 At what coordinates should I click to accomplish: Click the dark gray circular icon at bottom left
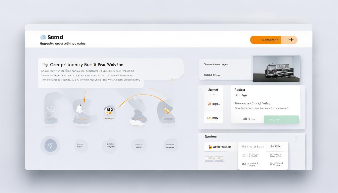50,145
